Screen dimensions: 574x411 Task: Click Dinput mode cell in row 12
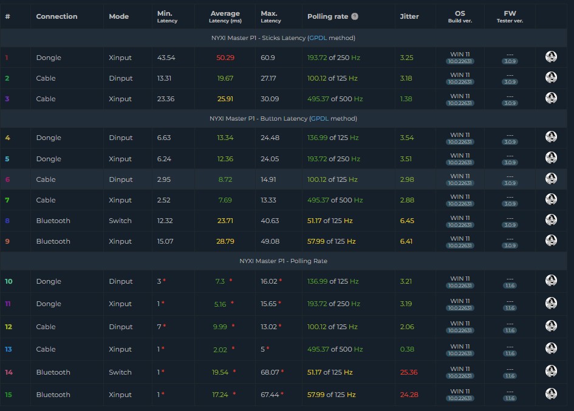pyautogui.click(x=121, y=327)
